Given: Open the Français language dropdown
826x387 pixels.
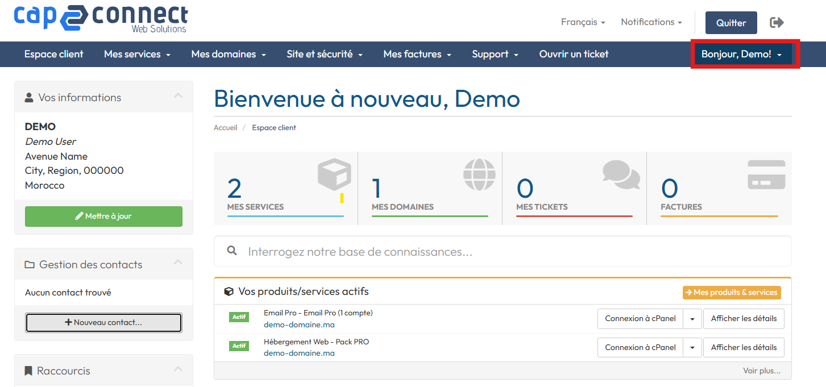Looking at the screenshot, I should 582,22.
